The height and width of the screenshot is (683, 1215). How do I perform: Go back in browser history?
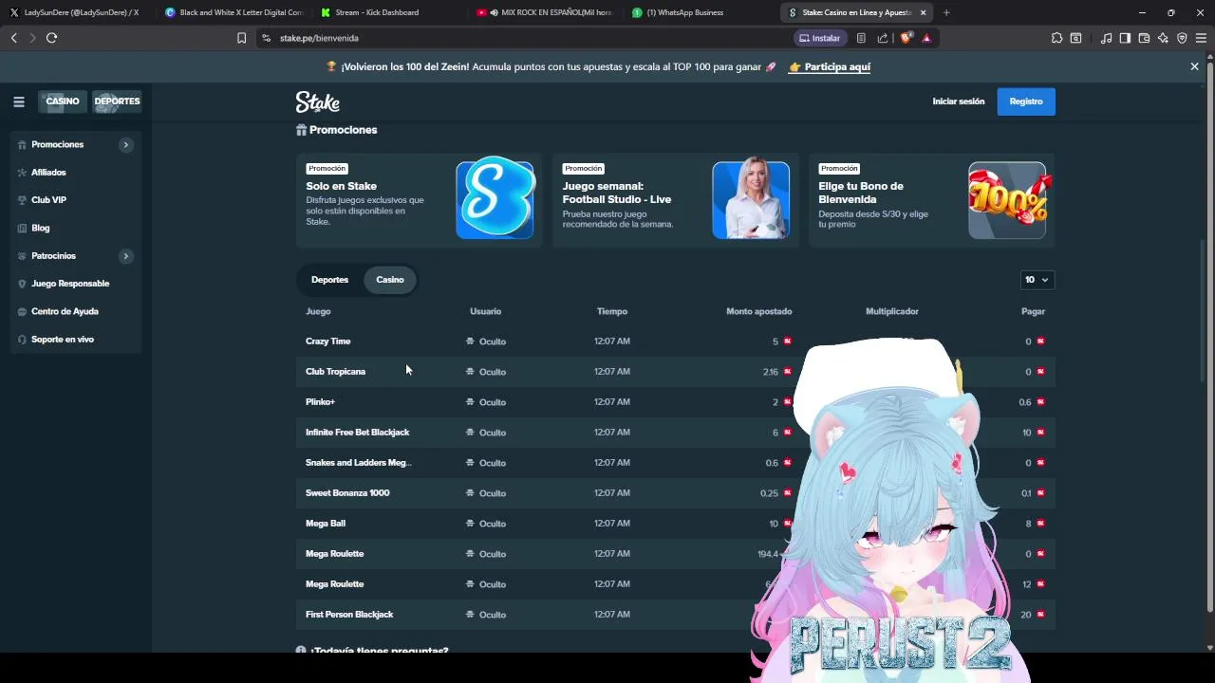pos(13,38)
